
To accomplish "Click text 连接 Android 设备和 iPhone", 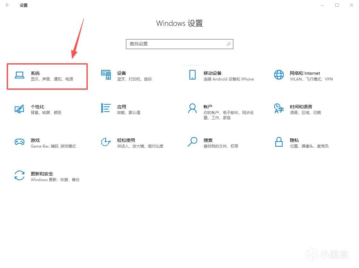I will [228, 79].
